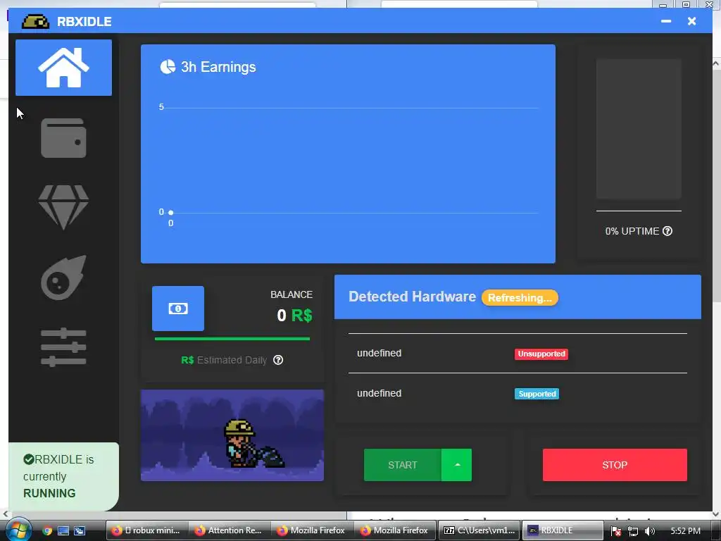721x541 pixels.
Task: Open the settings sliders sidebar icon
Action: coord(63,347)
